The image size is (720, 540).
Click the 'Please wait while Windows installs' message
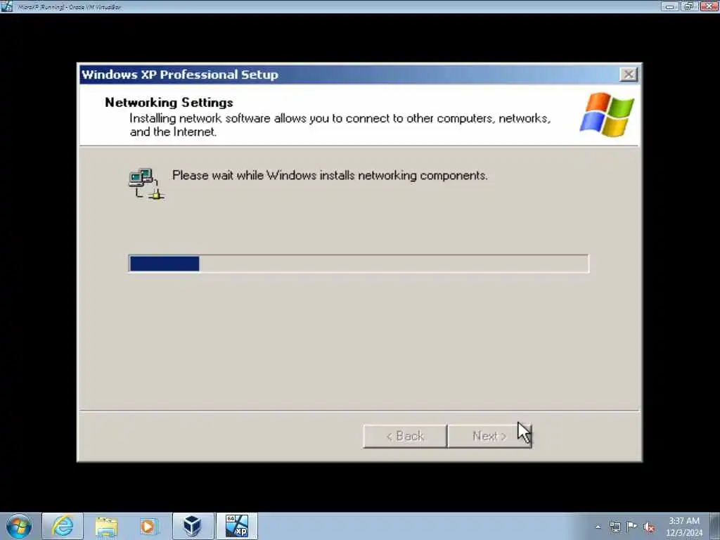(330, 175)
